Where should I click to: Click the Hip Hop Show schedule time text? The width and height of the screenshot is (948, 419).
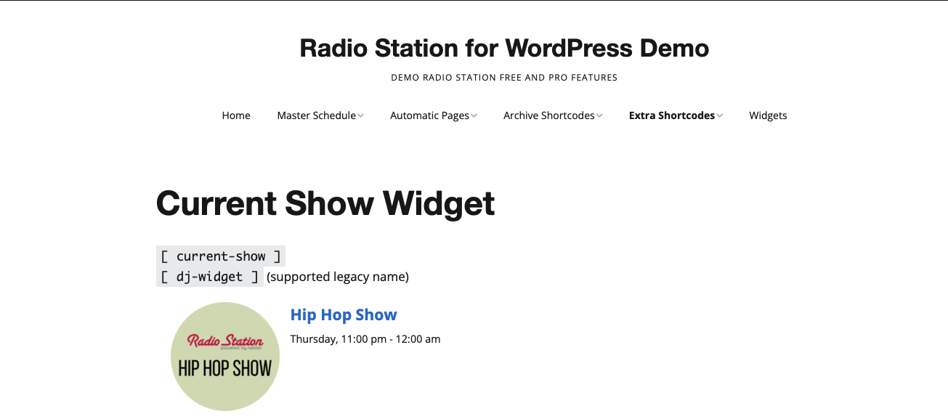click(x=365, y=338)
